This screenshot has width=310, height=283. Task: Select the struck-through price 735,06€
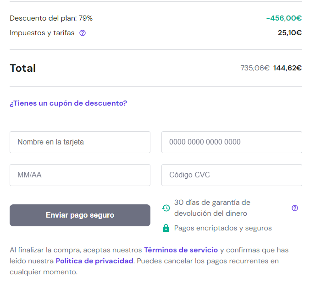255,68
